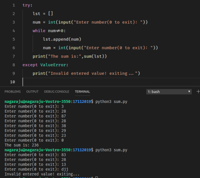The height and width of the screenshot is (178, 200).
Task: Click line number 6 in the gutter
Action: tap(14, 48)
